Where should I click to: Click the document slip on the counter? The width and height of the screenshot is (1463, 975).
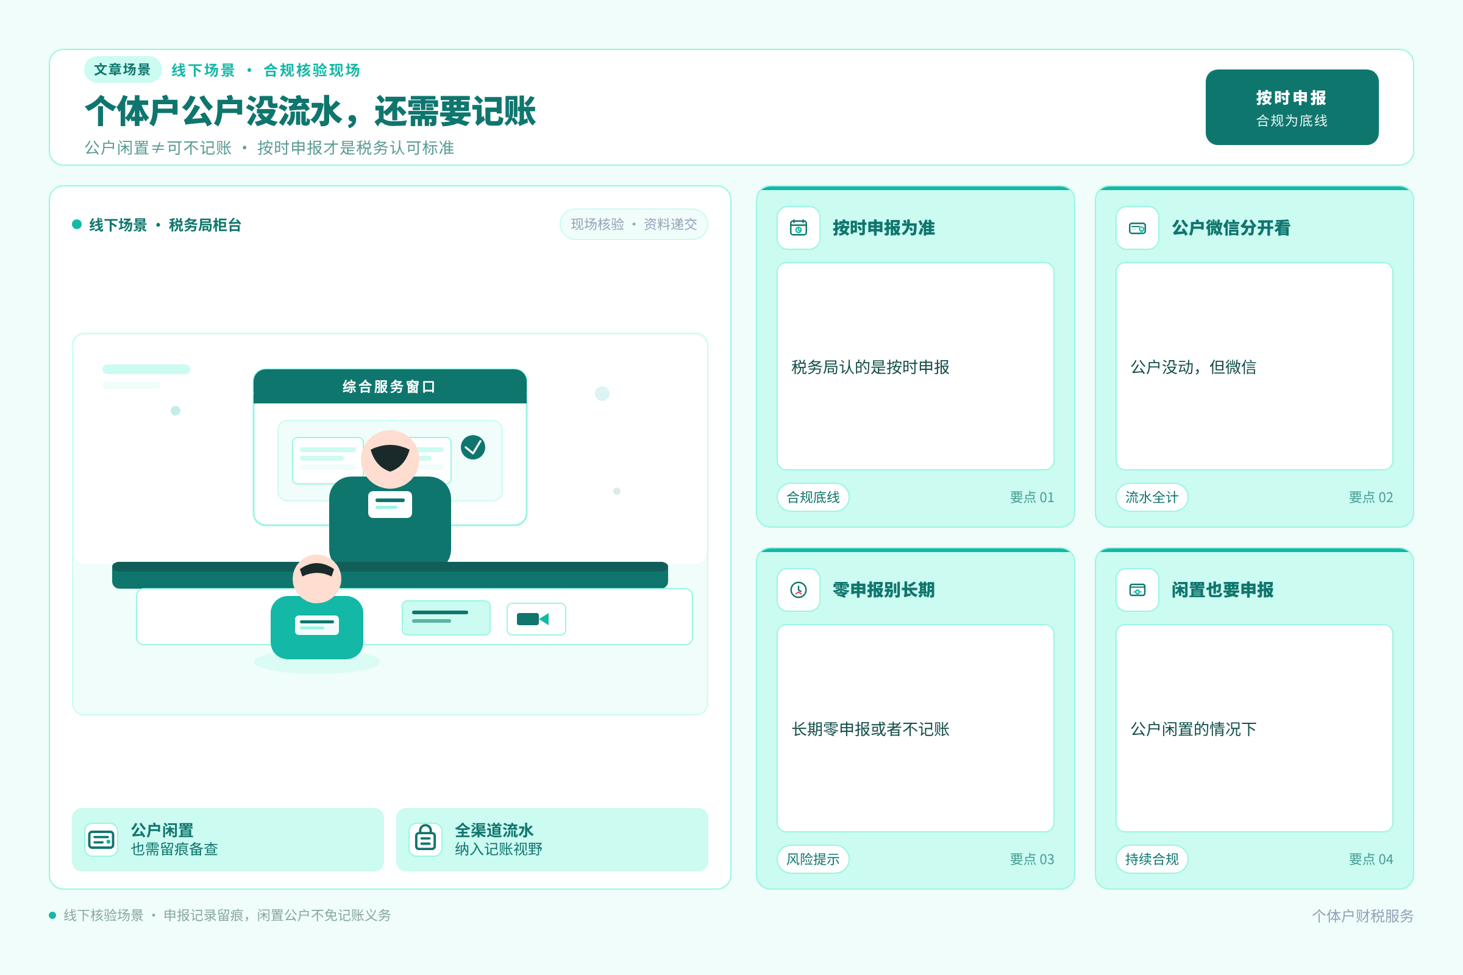[446, 617]
